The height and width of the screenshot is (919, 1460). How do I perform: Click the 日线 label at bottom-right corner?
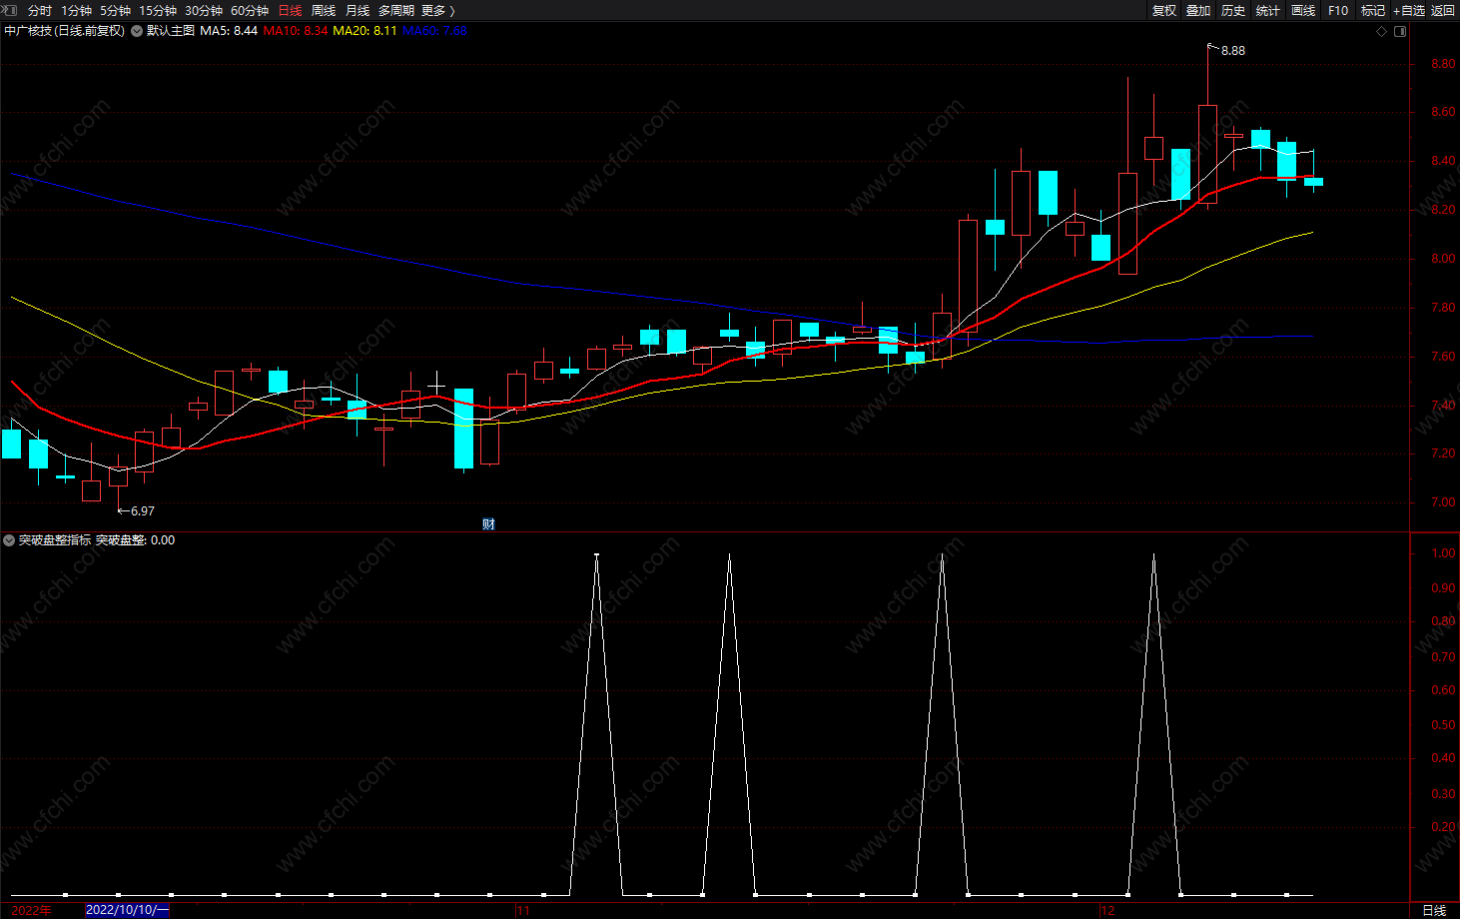pyautogui.click(x=1434, y=910)
